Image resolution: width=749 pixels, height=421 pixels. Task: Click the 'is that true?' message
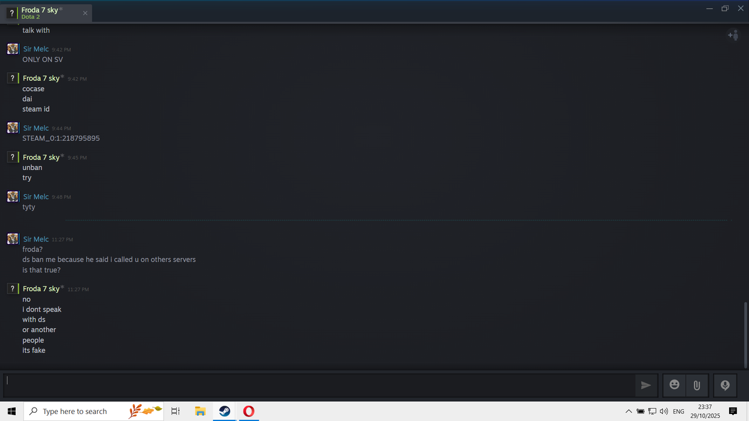point(42,270)
